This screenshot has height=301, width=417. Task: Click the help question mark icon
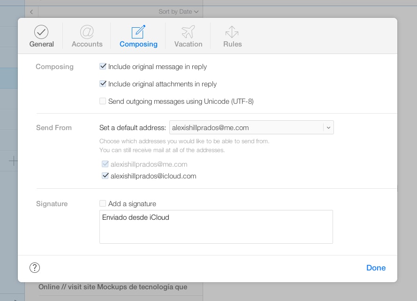pos(35,268)
